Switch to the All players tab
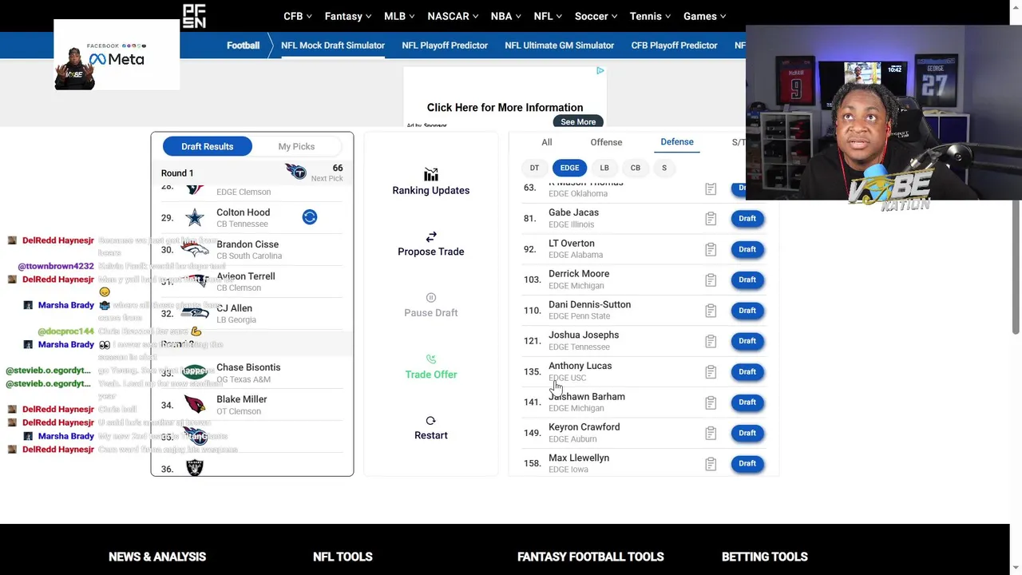The width and height of the screenshot is (1022, 575). (x=547, y=142)
